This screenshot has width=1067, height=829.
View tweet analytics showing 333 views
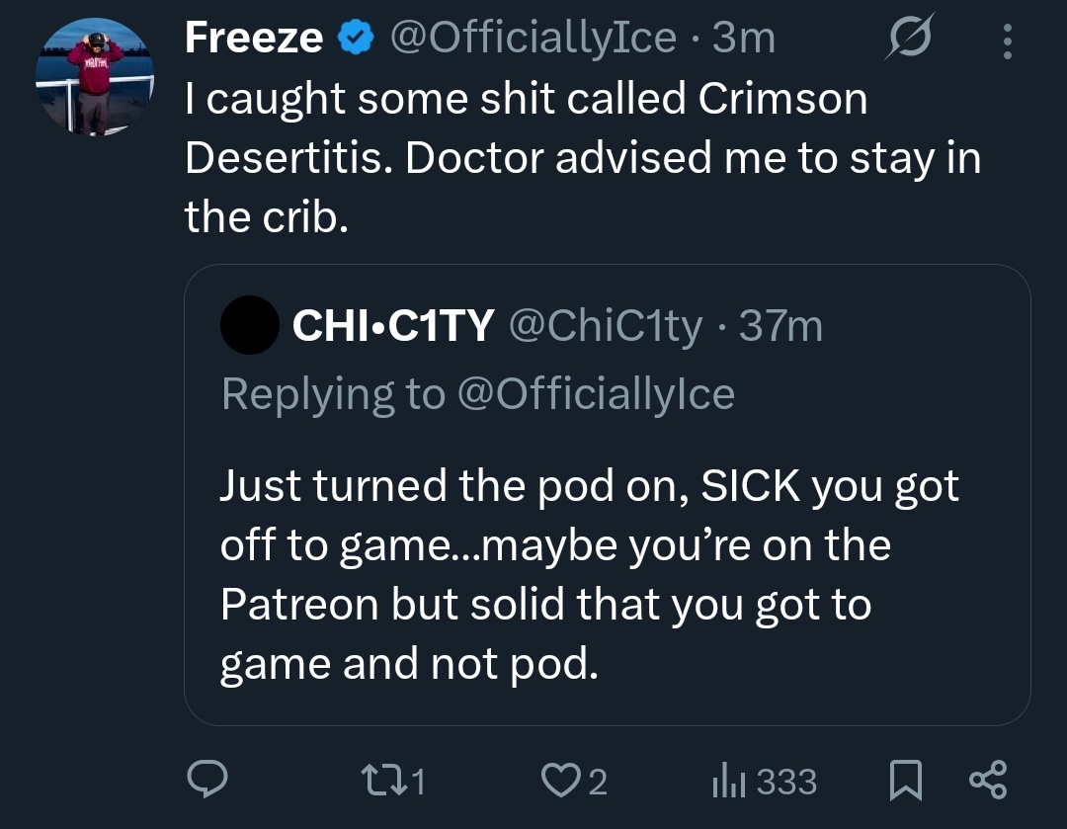tap(764, 782)
